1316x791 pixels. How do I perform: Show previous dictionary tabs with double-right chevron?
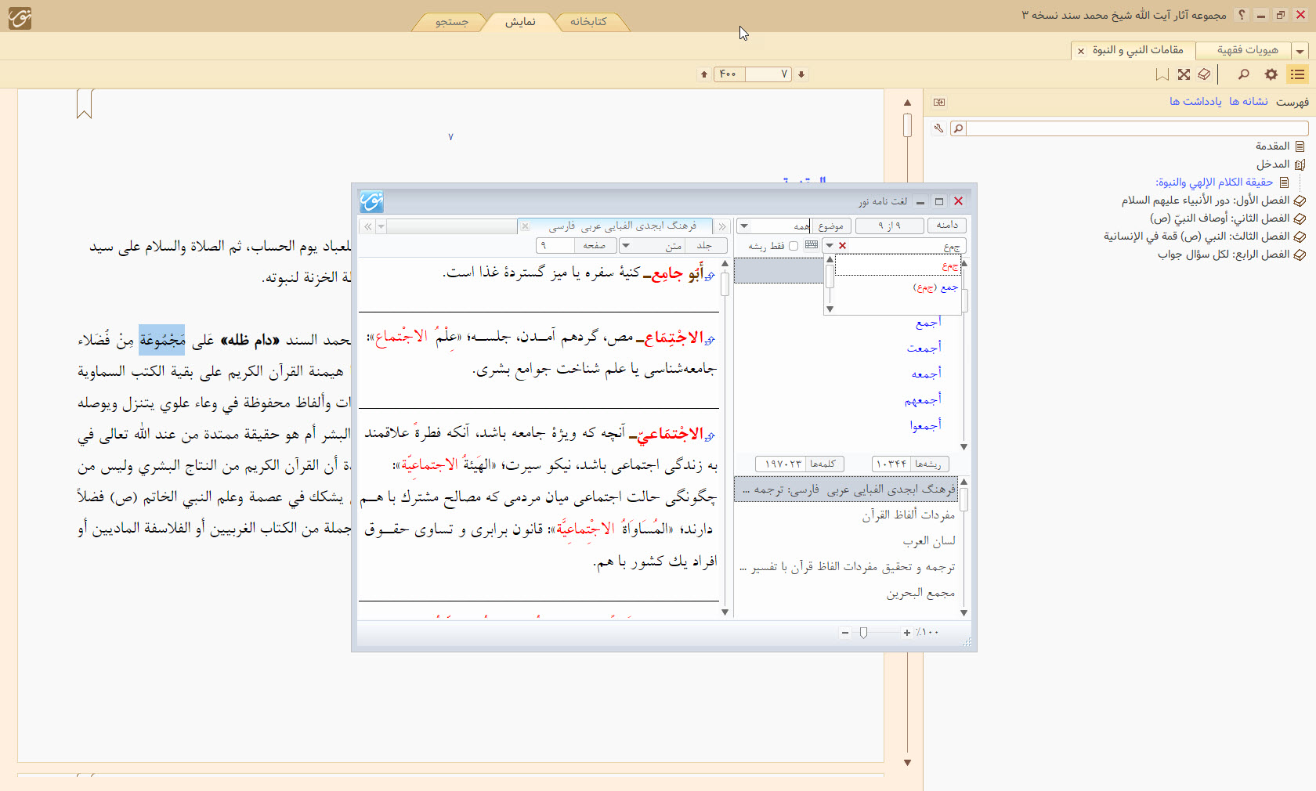pyautogui.click(x=722, y=226)
